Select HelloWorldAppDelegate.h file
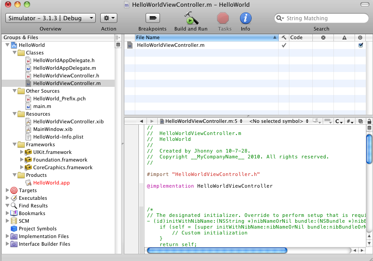This screenshot has width=373, height=261. (64, 60)
